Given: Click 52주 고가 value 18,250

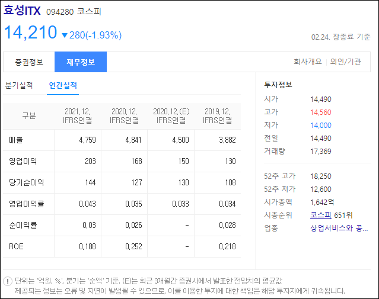Looking at the screenshot, I should pyautogui.click(x=321, y=176).
